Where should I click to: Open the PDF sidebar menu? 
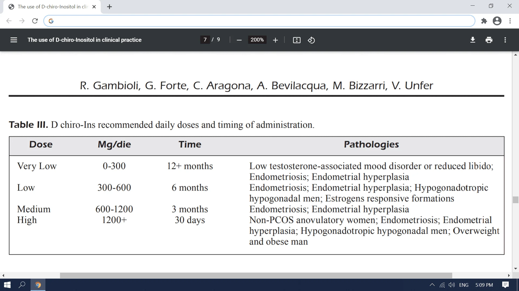[x=14, y=40]
